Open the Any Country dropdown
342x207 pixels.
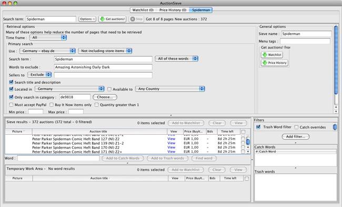170,89
